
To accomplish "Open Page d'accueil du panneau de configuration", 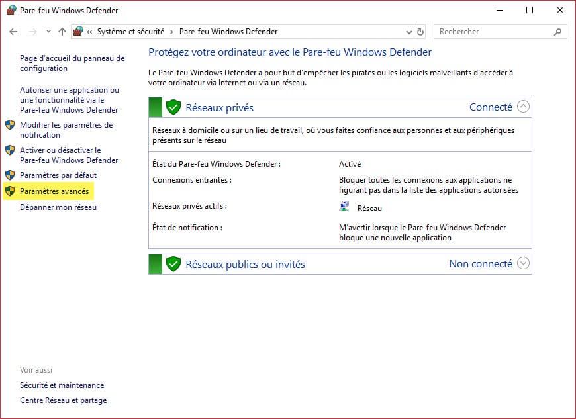I will [72, 63].
